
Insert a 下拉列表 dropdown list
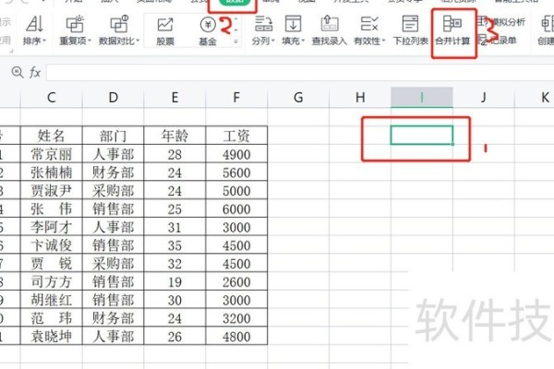[410, 30]
